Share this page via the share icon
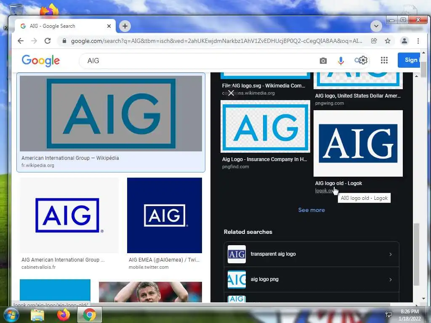This screenshot has height=323, width=431. pos(374,41)
